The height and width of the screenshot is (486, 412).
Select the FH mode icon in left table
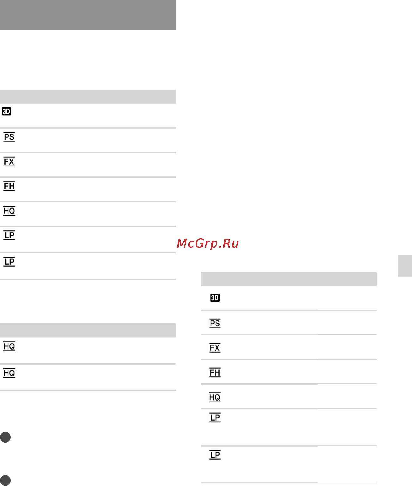9,186
